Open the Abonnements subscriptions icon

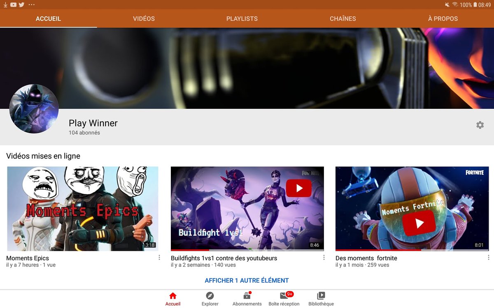[x=247, y=296]
